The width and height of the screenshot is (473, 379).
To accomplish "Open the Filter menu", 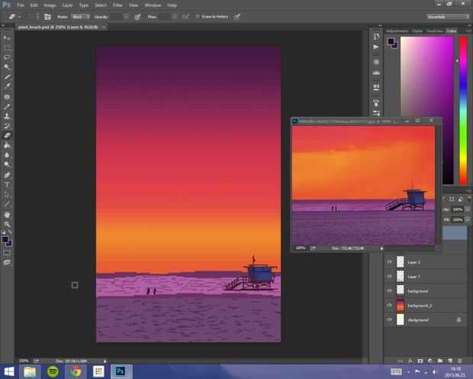I will pyautogui.click(x=117, y=5).
